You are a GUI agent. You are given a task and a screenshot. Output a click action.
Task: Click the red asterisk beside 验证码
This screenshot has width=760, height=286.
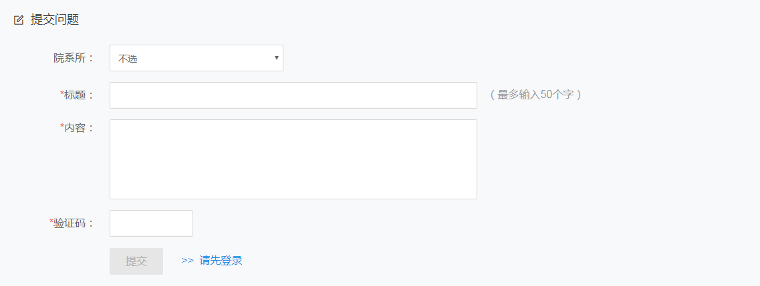51,221
